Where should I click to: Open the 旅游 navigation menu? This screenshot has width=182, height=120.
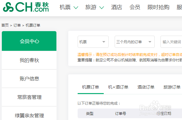tap(91, 7)
